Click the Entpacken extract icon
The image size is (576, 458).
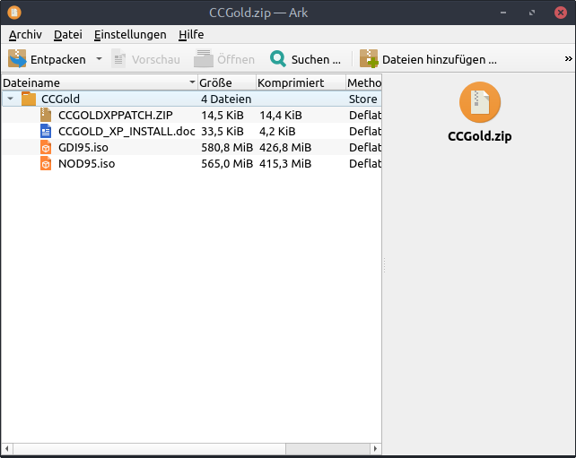coord(18,59)
